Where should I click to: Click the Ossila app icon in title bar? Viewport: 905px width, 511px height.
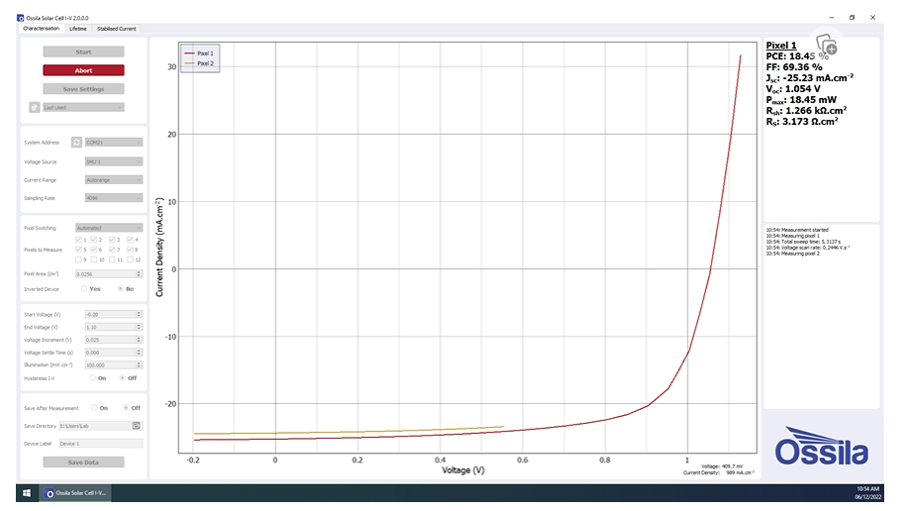click(x=20, y=18)
